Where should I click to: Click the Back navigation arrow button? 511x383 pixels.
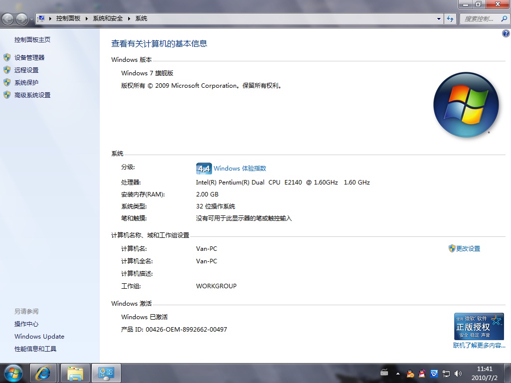(x=8, y=19)
